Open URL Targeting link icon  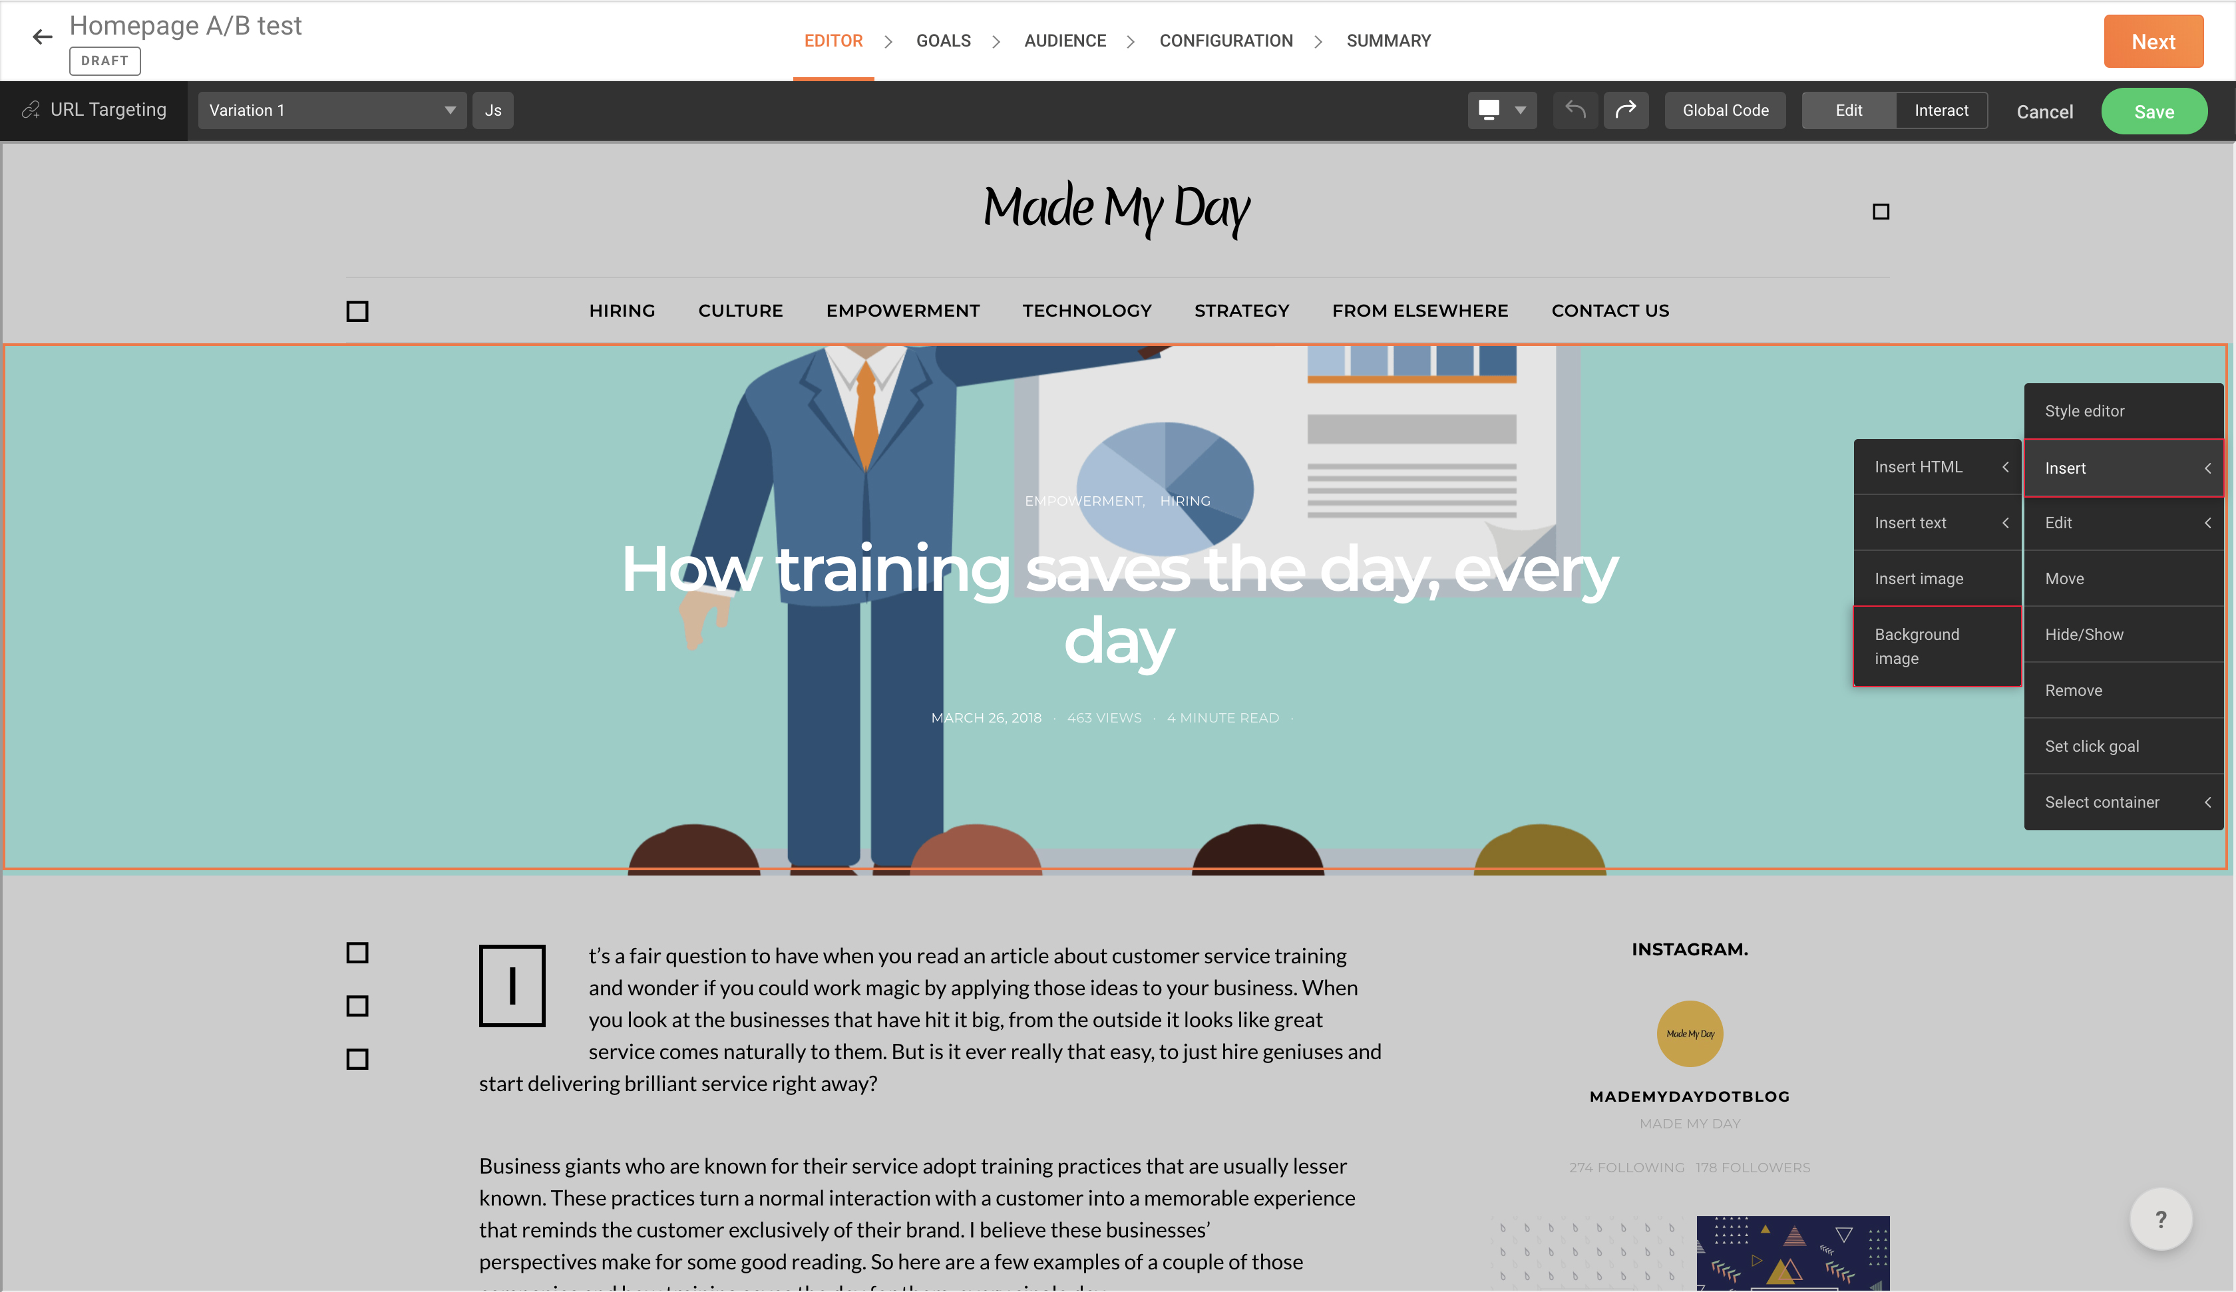[x=31, y=110]
